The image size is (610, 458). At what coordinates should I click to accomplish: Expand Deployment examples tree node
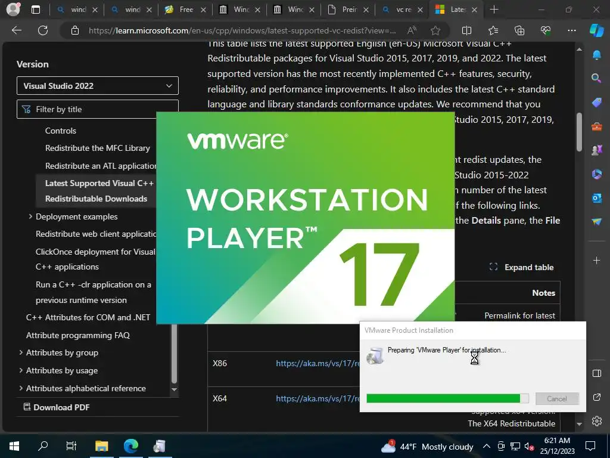(30, 216)
